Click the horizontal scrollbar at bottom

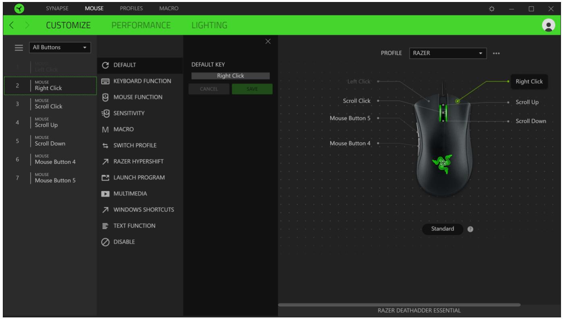[x=399, y=305]
